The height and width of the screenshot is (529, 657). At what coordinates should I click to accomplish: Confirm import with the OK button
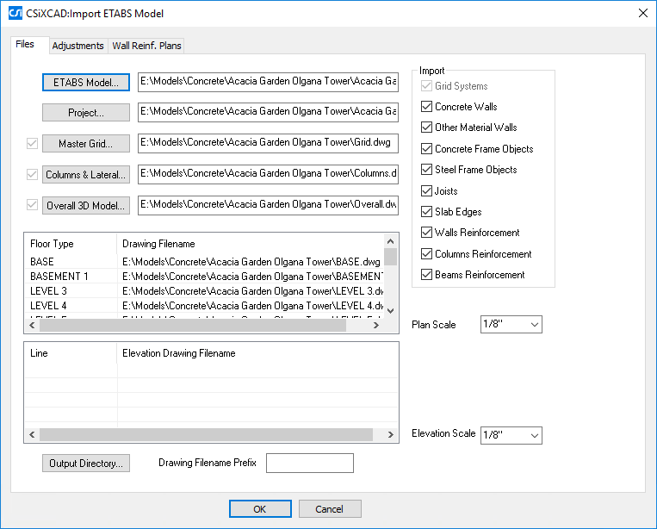coord(260,509)
